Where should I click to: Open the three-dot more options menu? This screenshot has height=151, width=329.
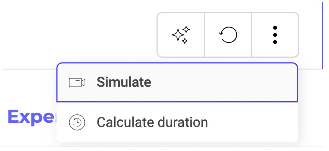(x=275, y=35)
